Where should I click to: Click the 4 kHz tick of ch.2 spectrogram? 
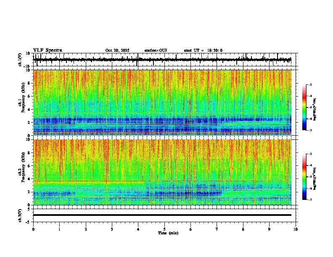(x=29, y=179)
